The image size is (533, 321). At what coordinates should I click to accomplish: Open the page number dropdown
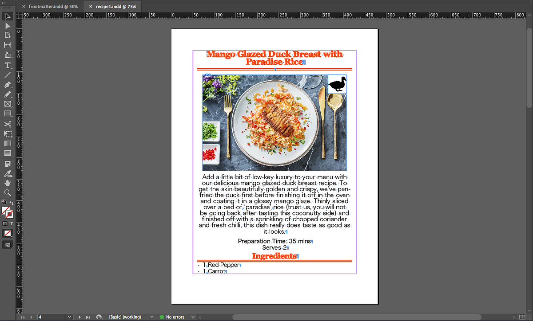70,317
